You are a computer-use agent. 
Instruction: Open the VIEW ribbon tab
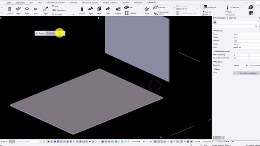40,3
